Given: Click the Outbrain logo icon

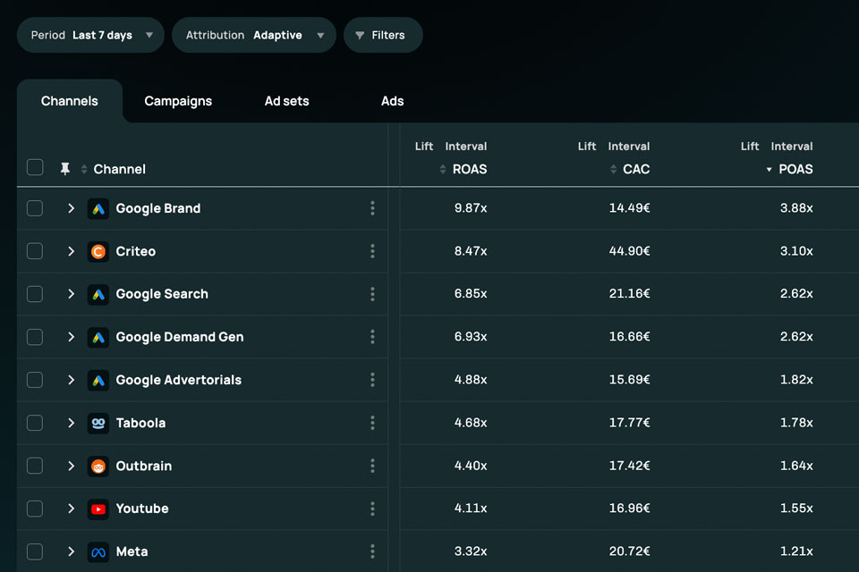Looking at the screenshot, I should click(98, 466).
